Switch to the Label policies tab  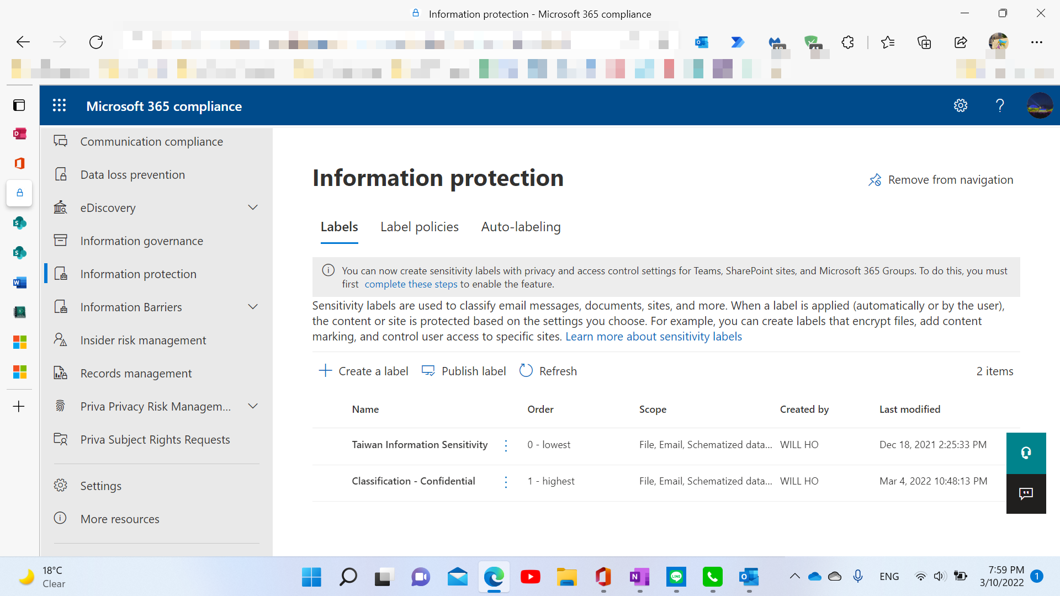[419, 227]
